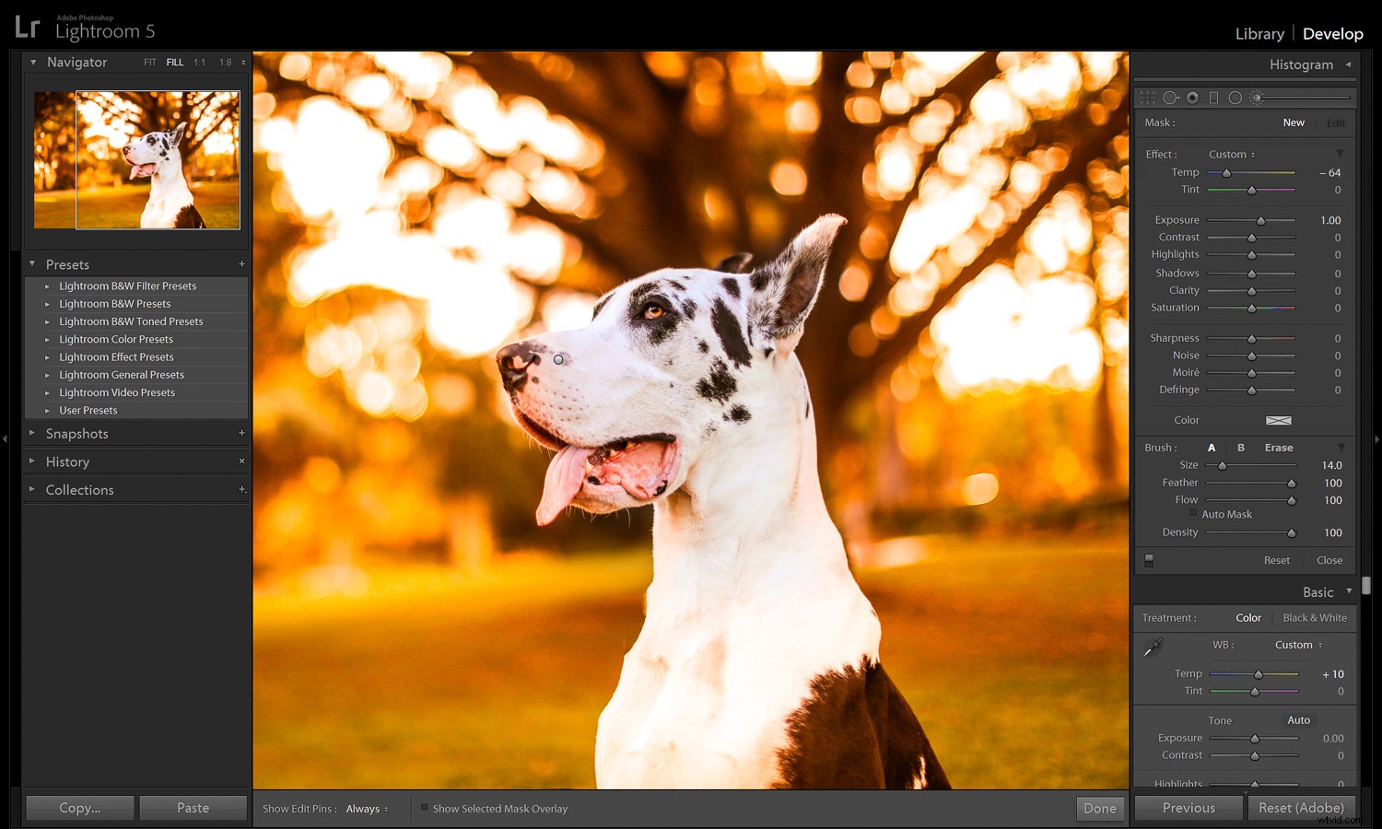
Task: Open the Adjustment Brush tool
Action: tap(1257, 97)
